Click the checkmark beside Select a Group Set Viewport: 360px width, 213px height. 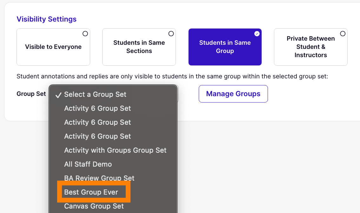point(58,94)
